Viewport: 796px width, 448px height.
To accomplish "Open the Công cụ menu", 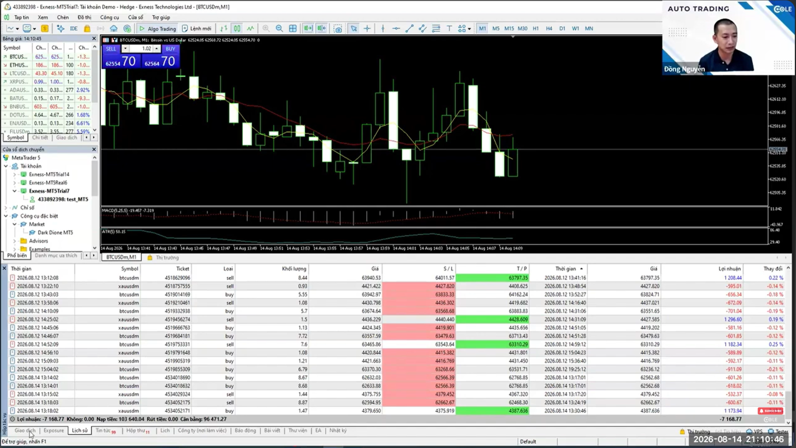I will [x=110, y=17].
